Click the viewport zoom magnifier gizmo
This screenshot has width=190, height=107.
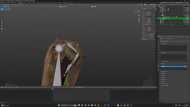coord(139,15)
